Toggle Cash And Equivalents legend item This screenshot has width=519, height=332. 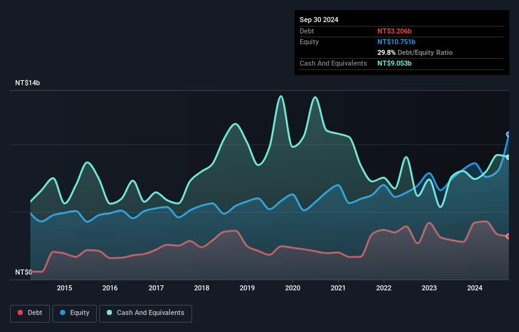click(145, 313)
